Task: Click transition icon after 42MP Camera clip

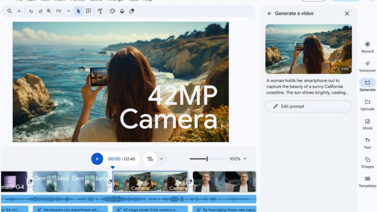Action: [x=190, y=182]
